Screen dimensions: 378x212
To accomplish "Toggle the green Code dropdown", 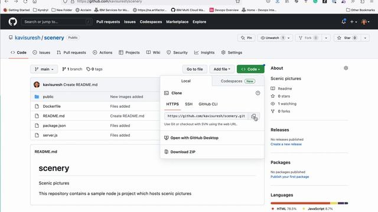I will pyautogui.click(x=250, y=69).
